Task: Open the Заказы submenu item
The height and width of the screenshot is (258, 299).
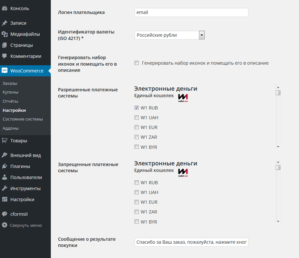Action: click(x=10, y=83)
